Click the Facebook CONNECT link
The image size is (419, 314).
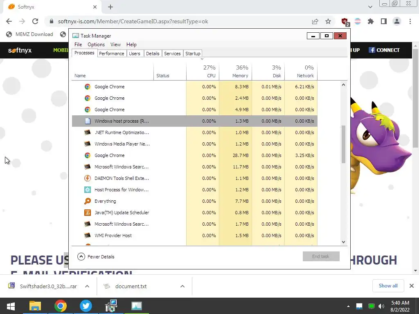pyautogui.click(x=384, y=50)
